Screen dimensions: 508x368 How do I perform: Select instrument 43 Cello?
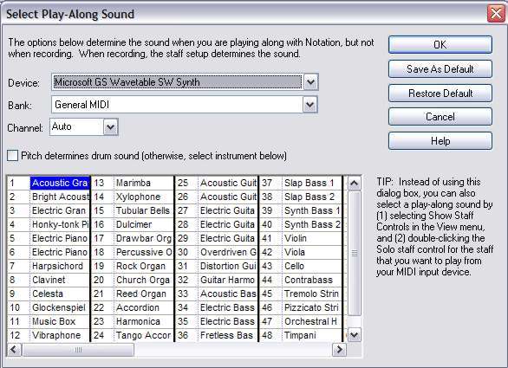(x=312, y=266)
